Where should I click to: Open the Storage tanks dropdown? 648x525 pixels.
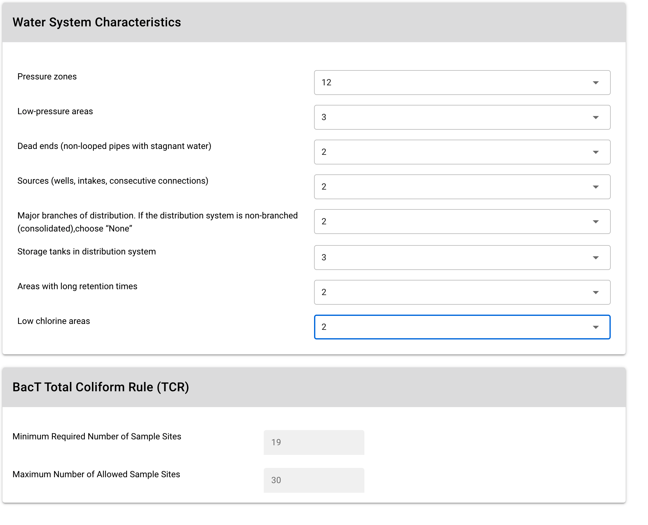462,258
